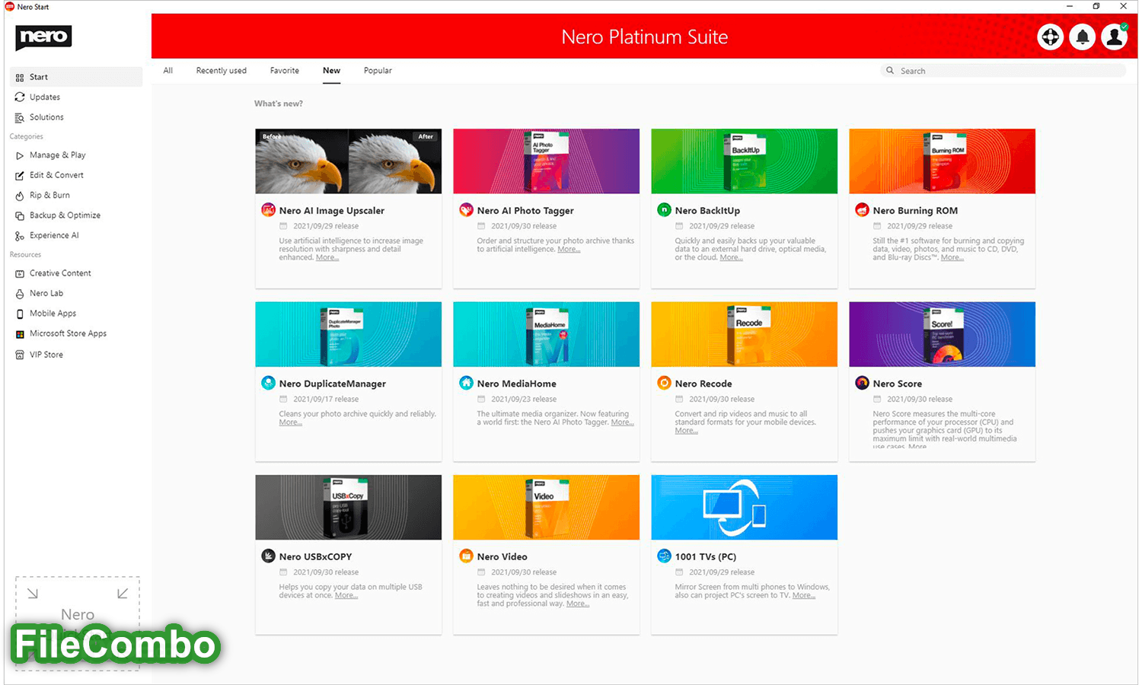Click the Nero Lab flask icon
The width and height of the screenshot is (1142, 685).
coord(20,294)
